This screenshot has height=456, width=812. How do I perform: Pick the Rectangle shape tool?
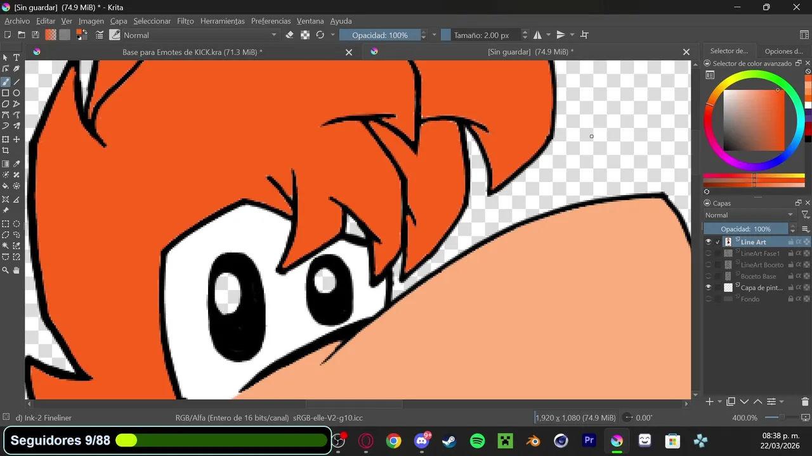[x=6, y=93]
